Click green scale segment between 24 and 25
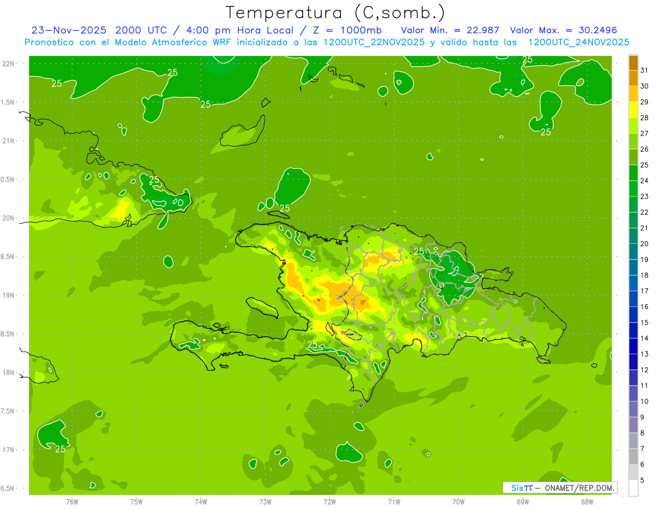This screenshot has width=659, height=509. pyautogui.click(x=633, y=173)
